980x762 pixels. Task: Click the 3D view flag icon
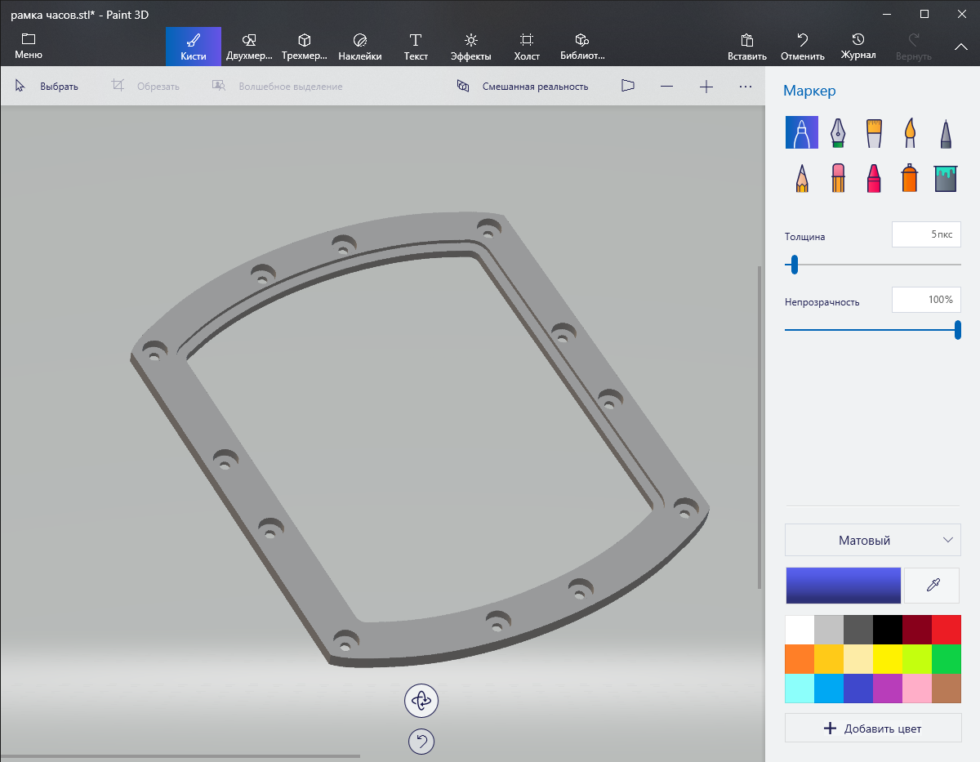627,86
